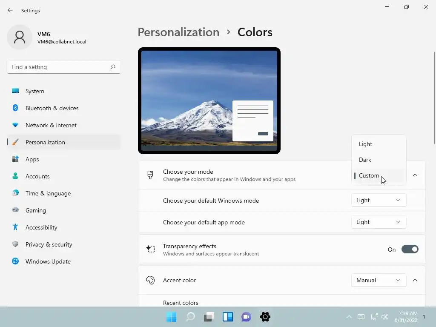
Task: Click the Network wifi icon in the sidebar
Action: click(x=15, y=125)
